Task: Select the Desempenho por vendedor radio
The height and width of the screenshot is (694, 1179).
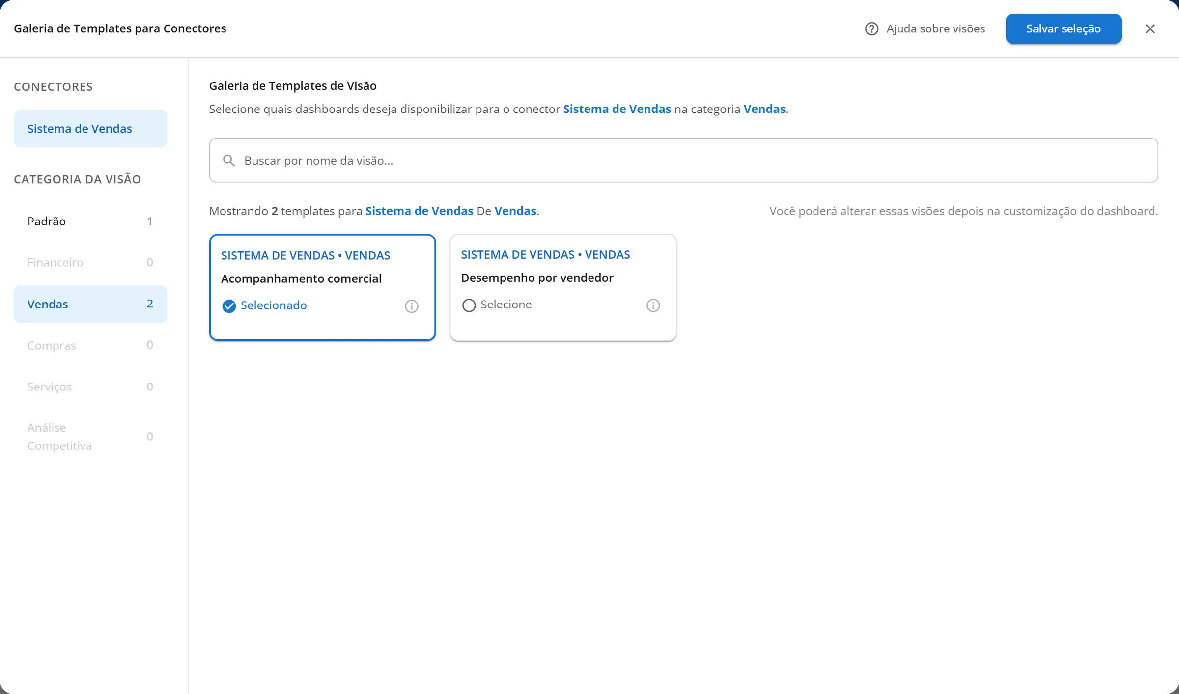Action: coord(469,305)
